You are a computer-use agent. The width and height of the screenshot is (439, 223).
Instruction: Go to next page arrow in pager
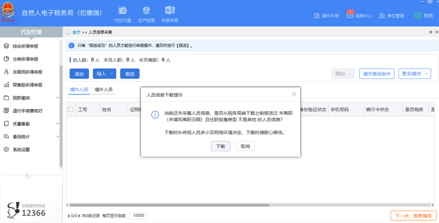point(79,216)
